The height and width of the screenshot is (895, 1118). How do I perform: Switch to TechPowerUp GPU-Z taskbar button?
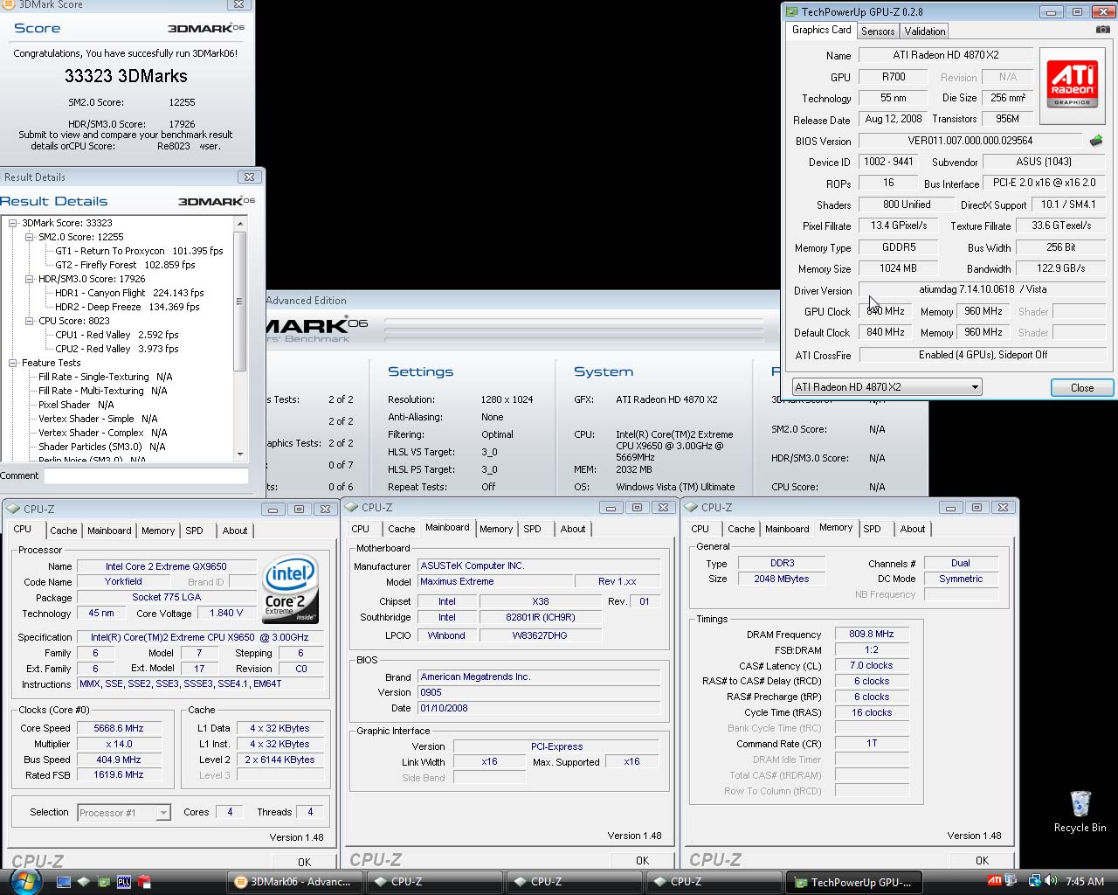point(852,882)
